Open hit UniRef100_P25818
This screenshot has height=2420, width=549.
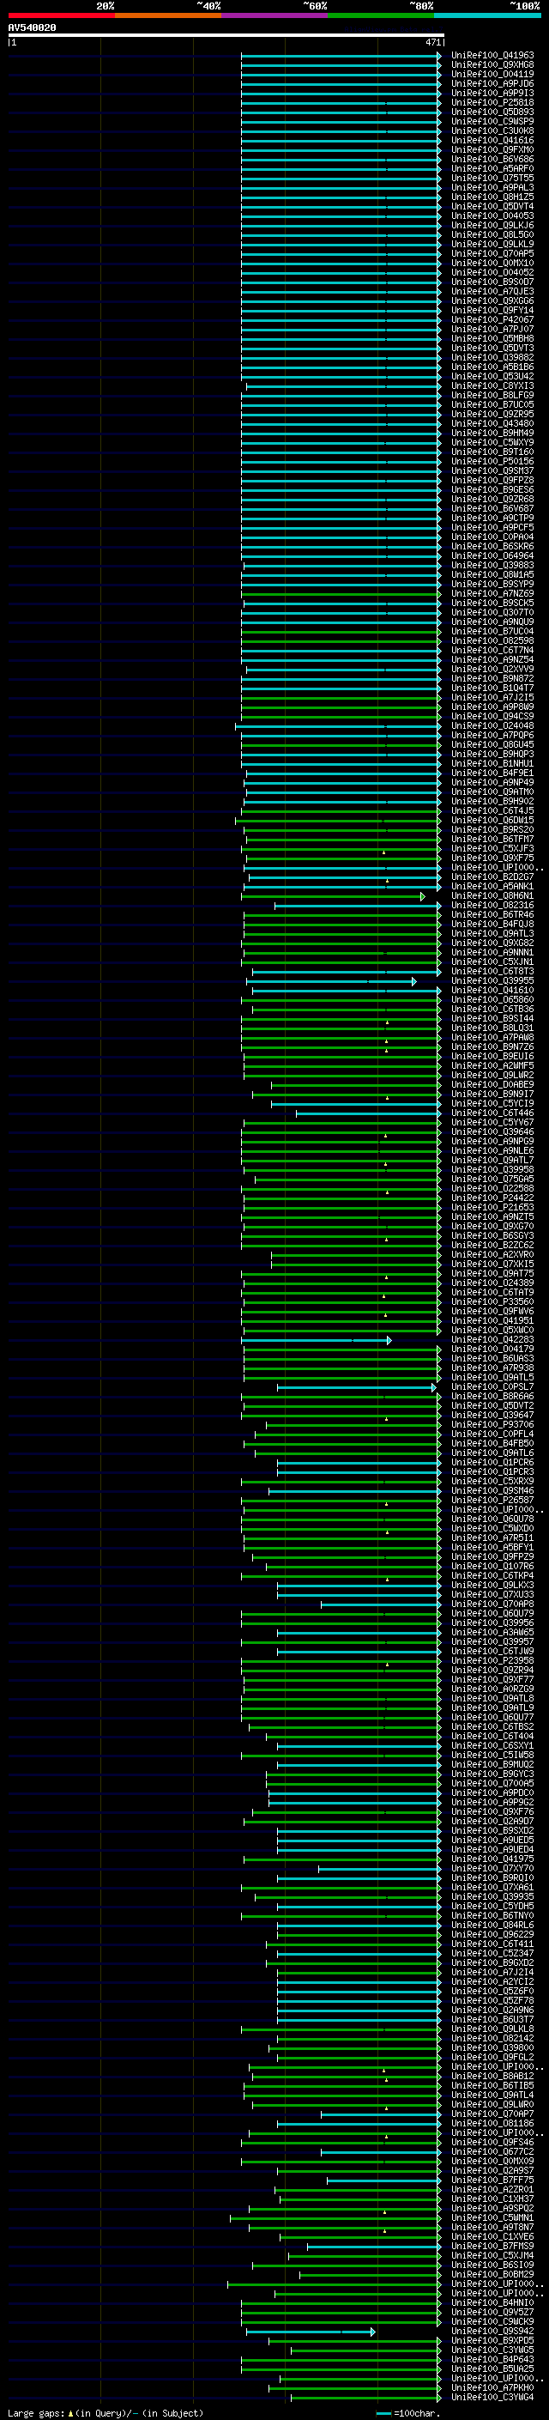[492, 102]
